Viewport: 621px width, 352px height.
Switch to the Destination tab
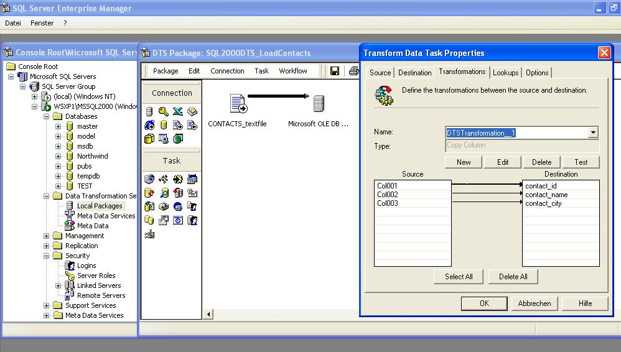click(x=414, y=73)
